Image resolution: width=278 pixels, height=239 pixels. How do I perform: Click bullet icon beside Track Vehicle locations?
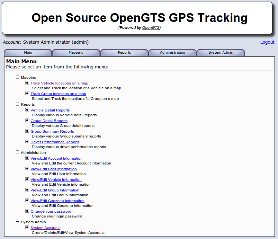[x=27, y=83]
